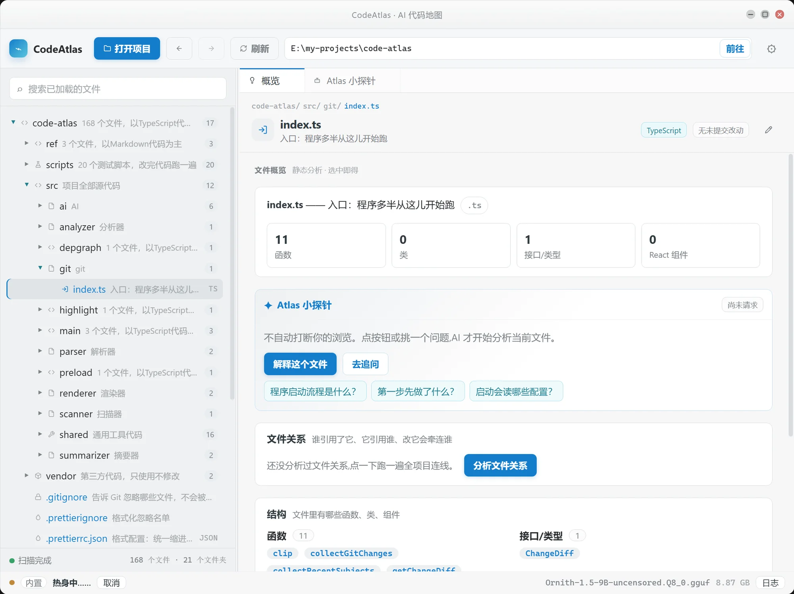Screen dimensions: 794x594
Task: Click the clip function chip
Action: pos(283,553)
